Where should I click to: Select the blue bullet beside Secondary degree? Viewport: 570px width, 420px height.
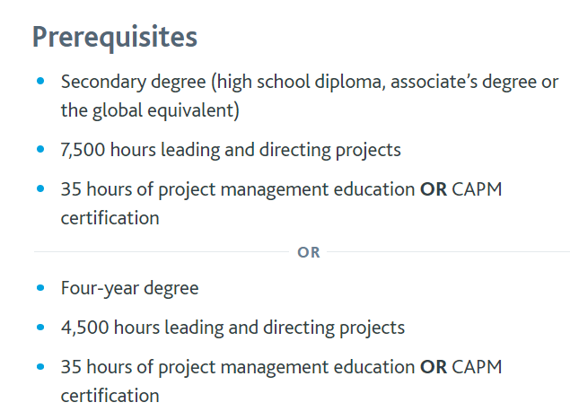click(x=40, y=81)
